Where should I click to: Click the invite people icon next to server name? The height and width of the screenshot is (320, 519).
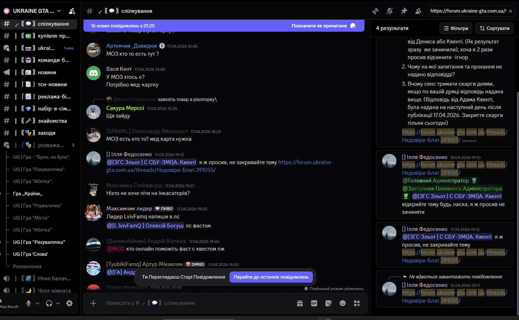(72, 11)
